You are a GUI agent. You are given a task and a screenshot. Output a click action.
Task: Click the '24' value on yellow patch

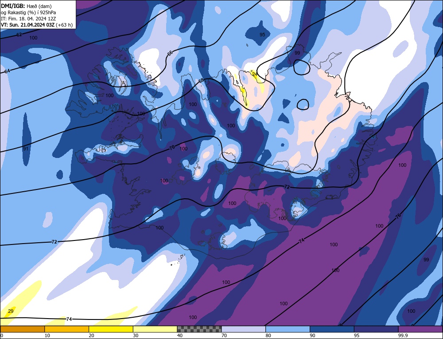255,74
